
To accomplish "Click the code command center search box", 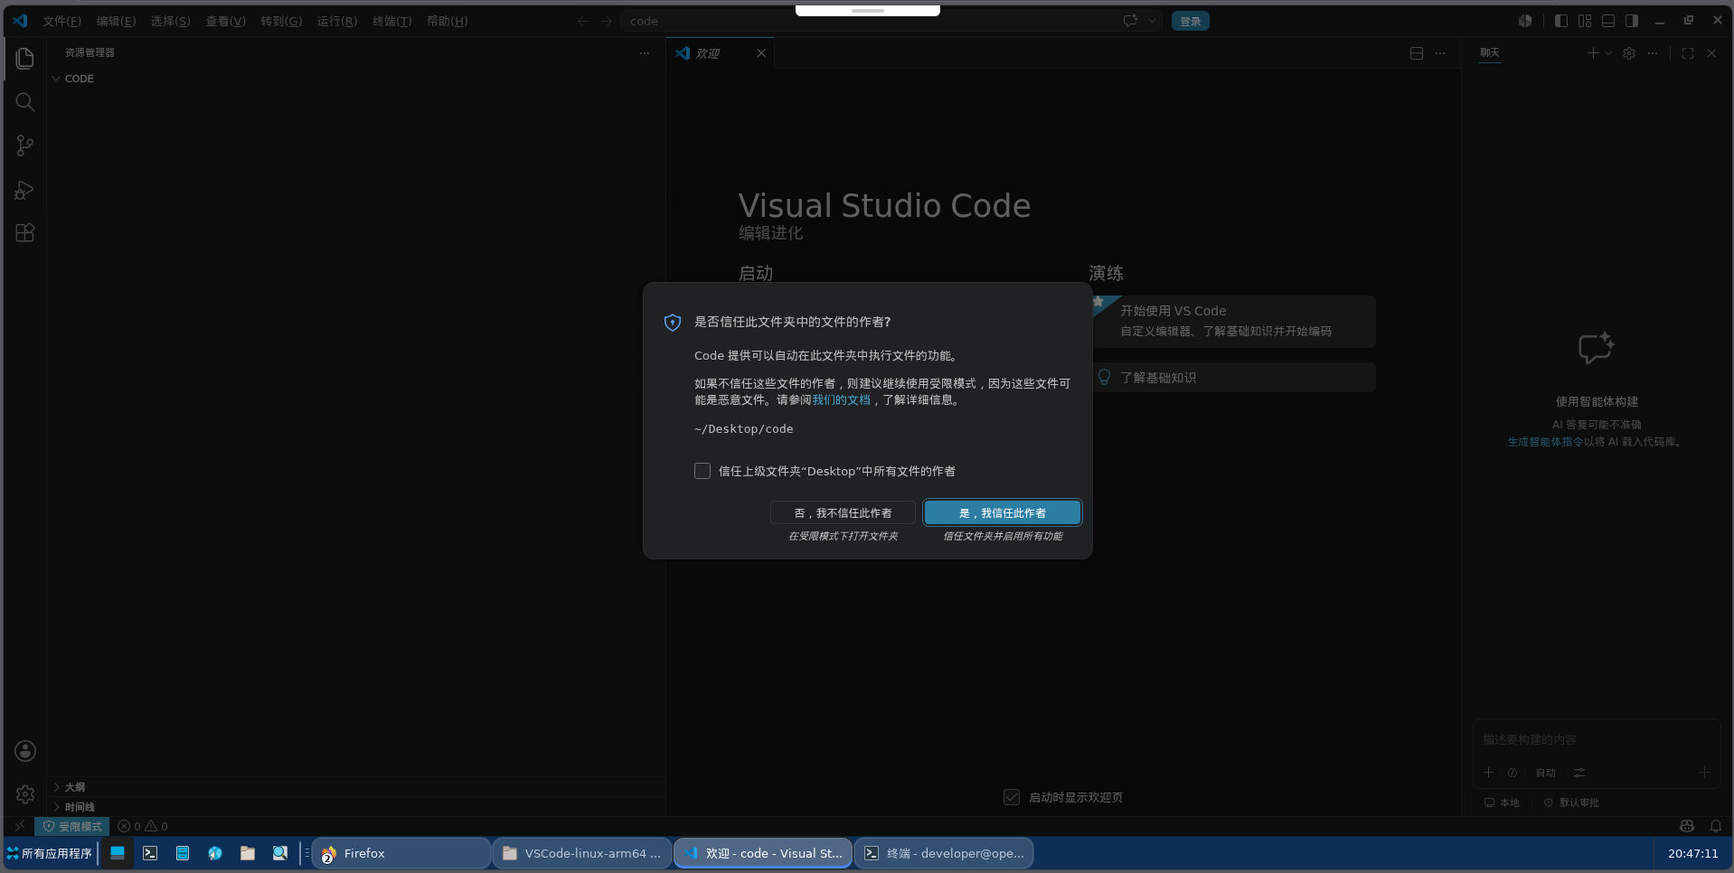I will coord(867,21).
